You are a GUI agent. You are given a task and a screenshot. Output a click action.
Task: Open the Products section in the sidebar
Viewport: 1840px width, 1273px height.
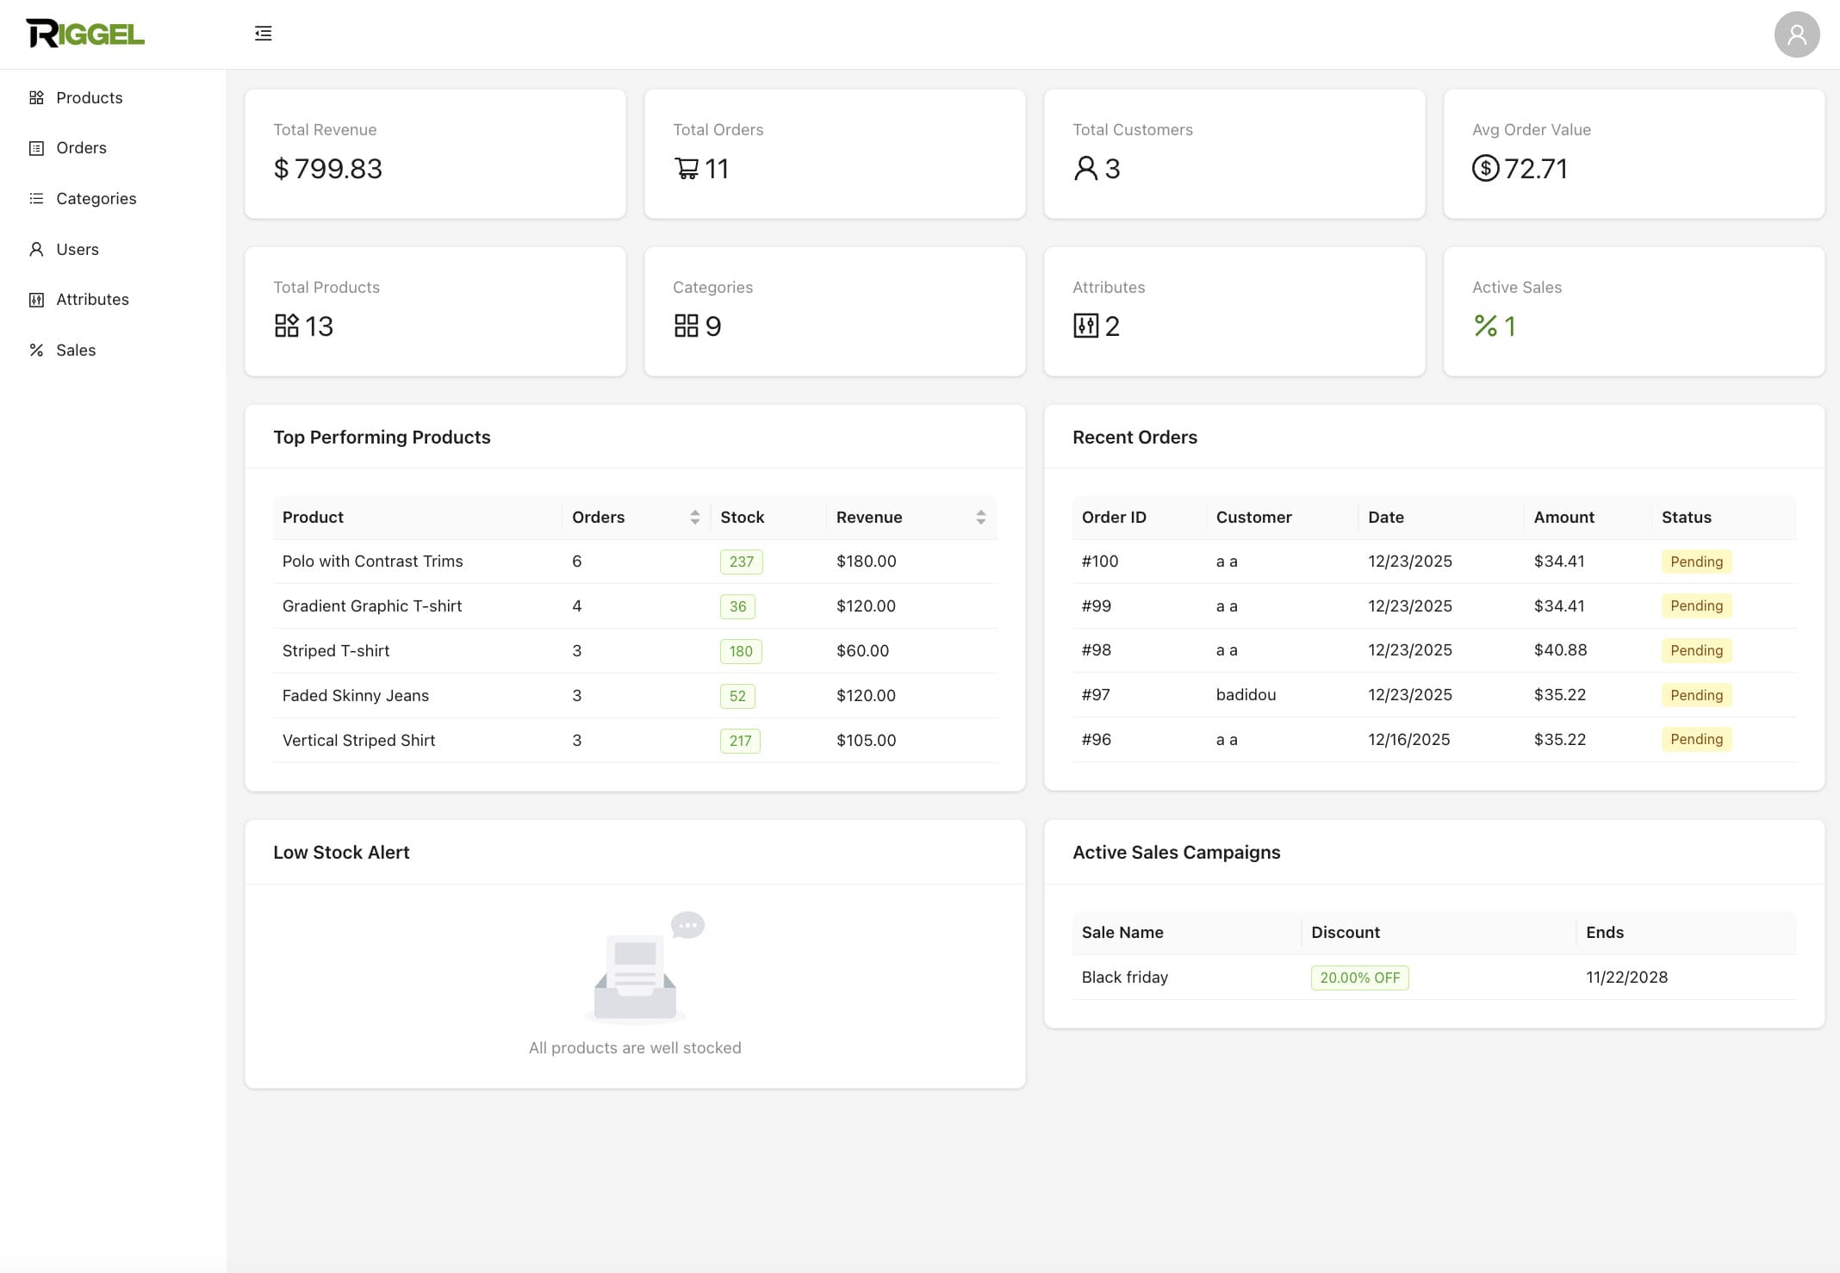pos(88,97)
